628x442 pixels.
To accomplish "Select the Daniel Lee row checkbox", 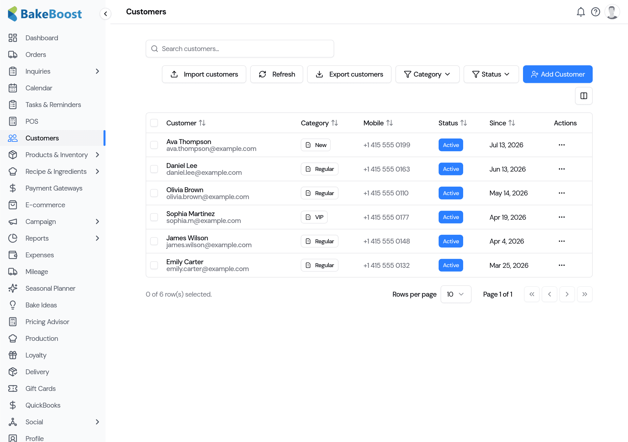I will 154,169.
